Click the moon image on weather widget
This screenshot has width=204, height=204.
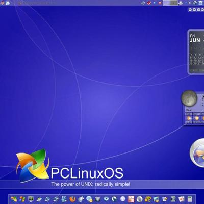pos(189,99)
